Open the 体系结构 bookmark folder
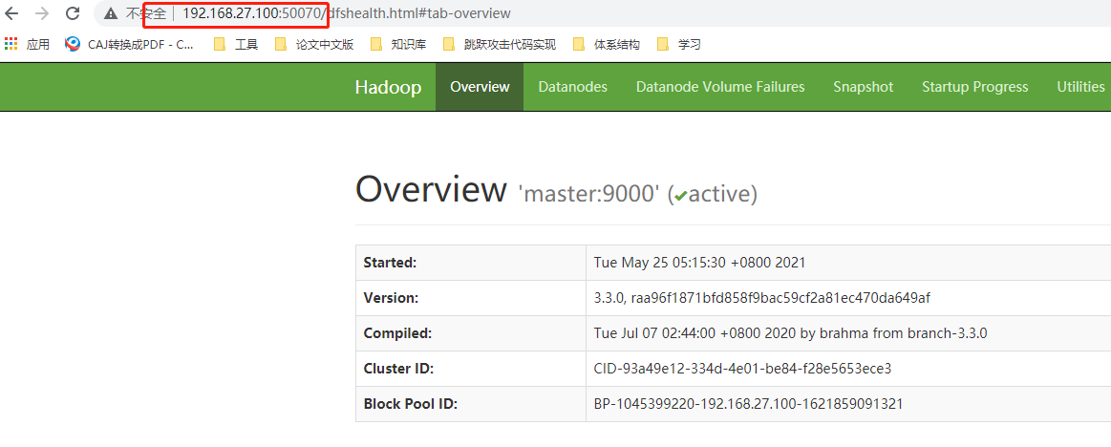Viewport: 1111px width, 447px height. click(607, 45)
